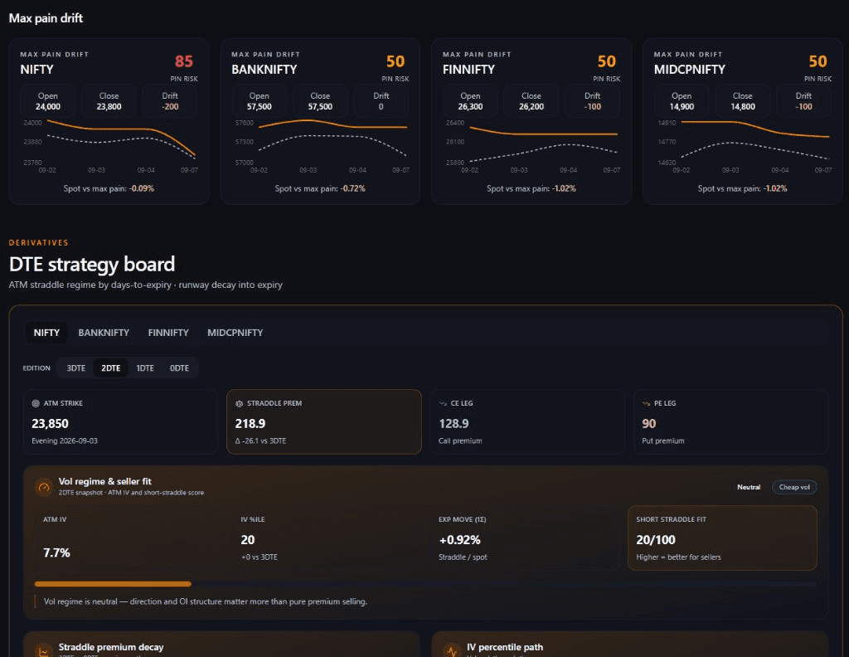849x657 pixels.
Task: Click BANKNIFTY pin risk score 50
Action: coord(395,61)
